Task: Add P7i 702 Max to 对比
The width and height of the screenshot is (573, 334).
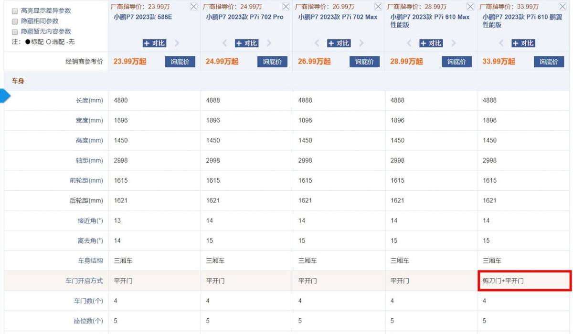Action: tap(339, 43)
